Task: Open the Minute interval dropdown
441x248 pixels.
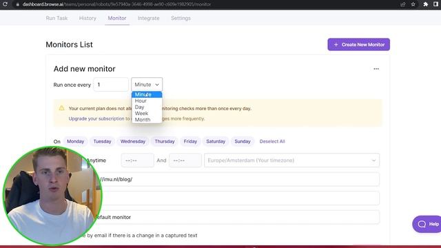Action: click(x=147, y=84)
